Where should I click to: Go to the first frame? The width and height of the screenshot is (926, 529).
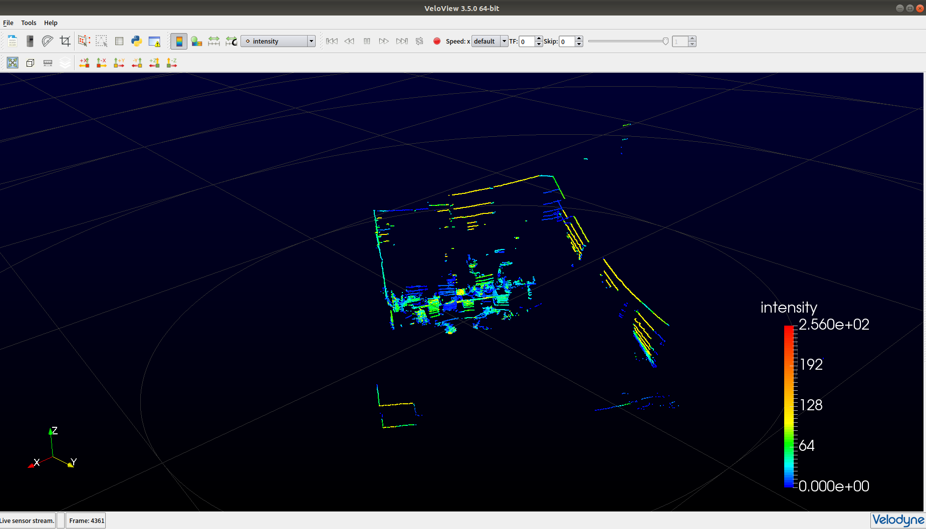tap(332, 41)
